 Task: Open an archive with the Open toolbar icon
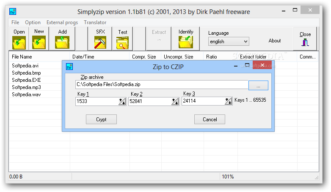click(19, 42)
